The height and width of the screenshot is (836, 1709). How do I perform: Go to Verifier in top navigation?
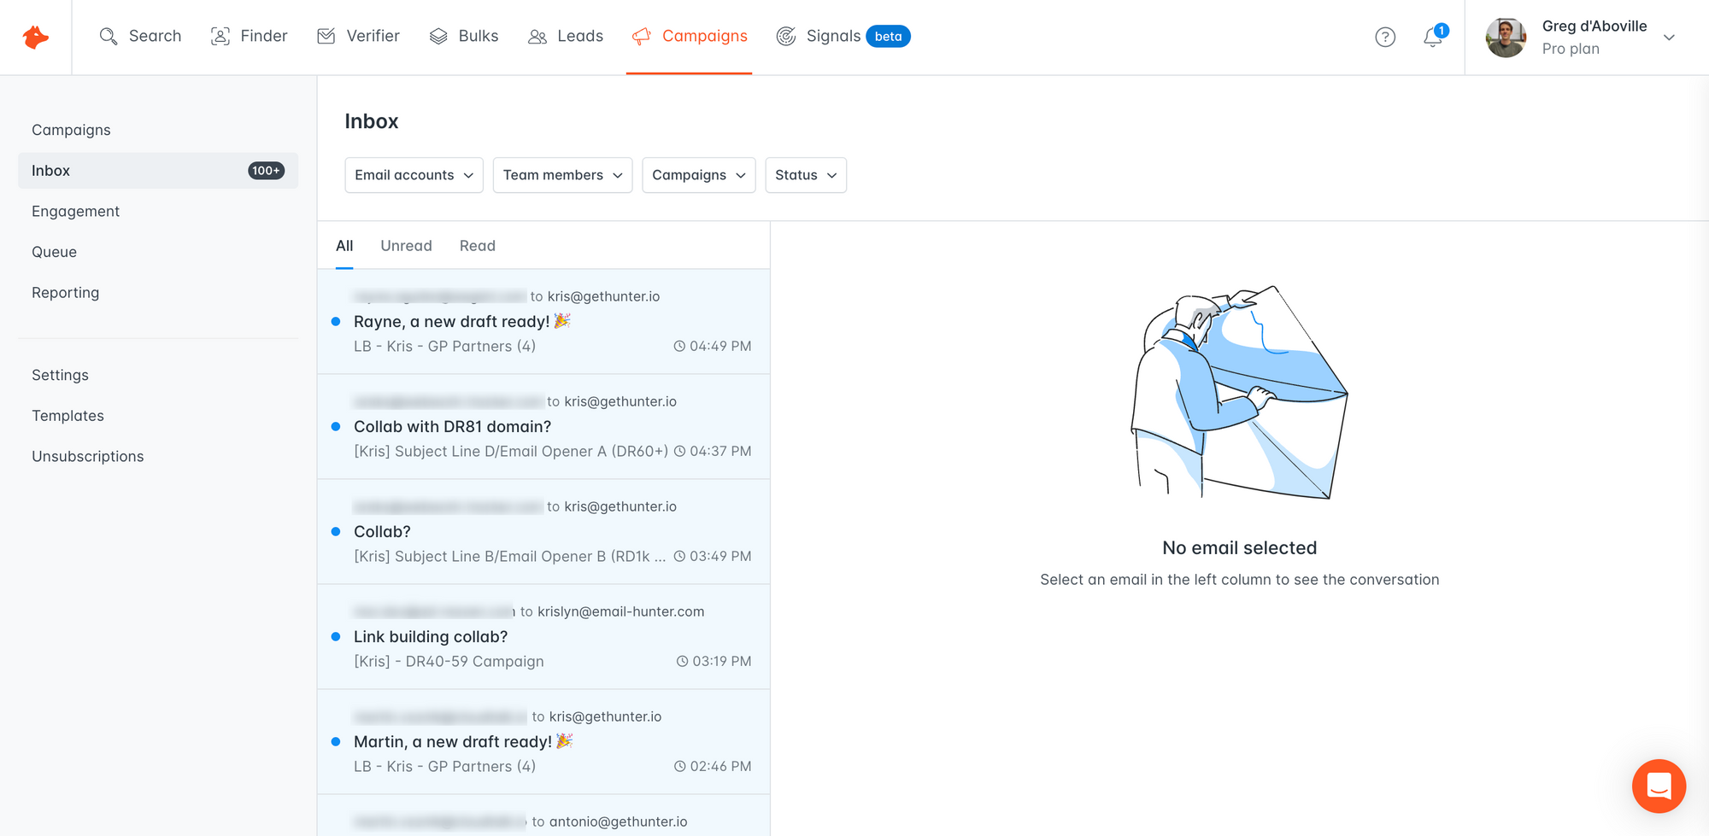point(358,36)
